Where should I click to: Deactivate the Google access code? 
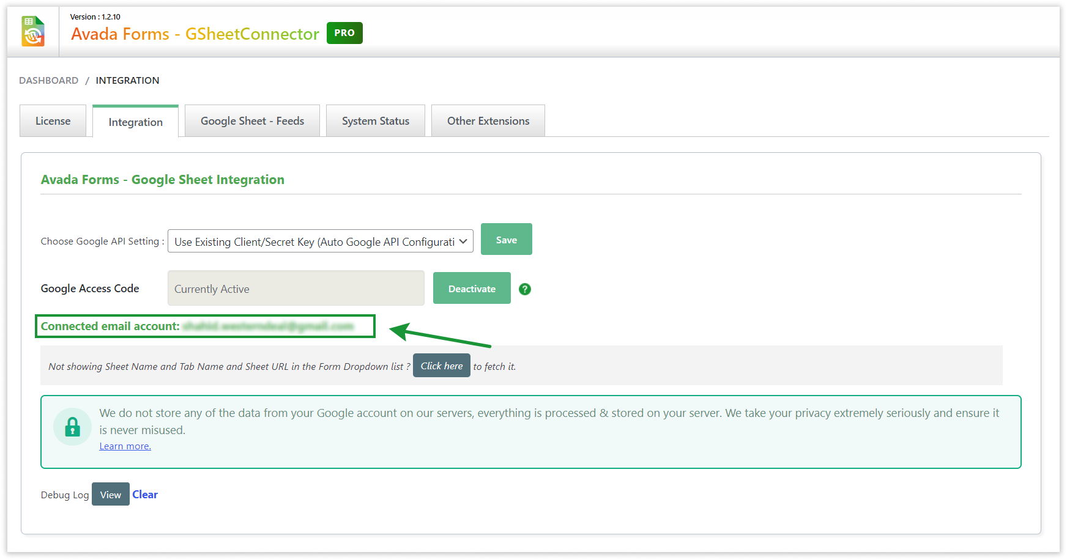(x=472, y=288)
